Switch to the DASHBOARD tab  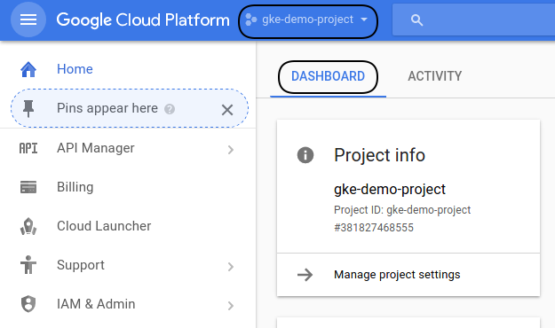click(x=328, y=77)
